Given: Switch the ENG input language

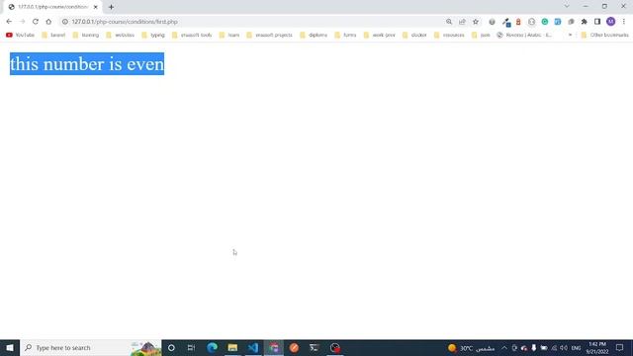Looking at the screenshot, I should (x=576, y=348).
